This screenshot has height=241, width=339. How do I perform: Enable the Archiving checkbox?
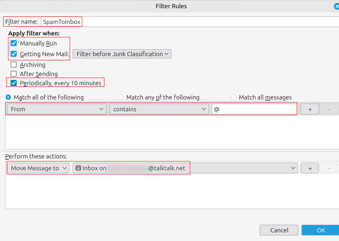(14, 65)
